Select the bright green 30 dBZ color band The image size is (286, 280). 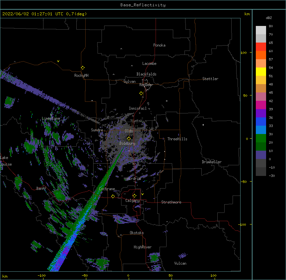261,138
